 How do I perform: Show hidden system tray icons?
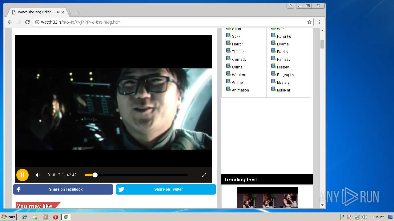click(x=343, y=217)
